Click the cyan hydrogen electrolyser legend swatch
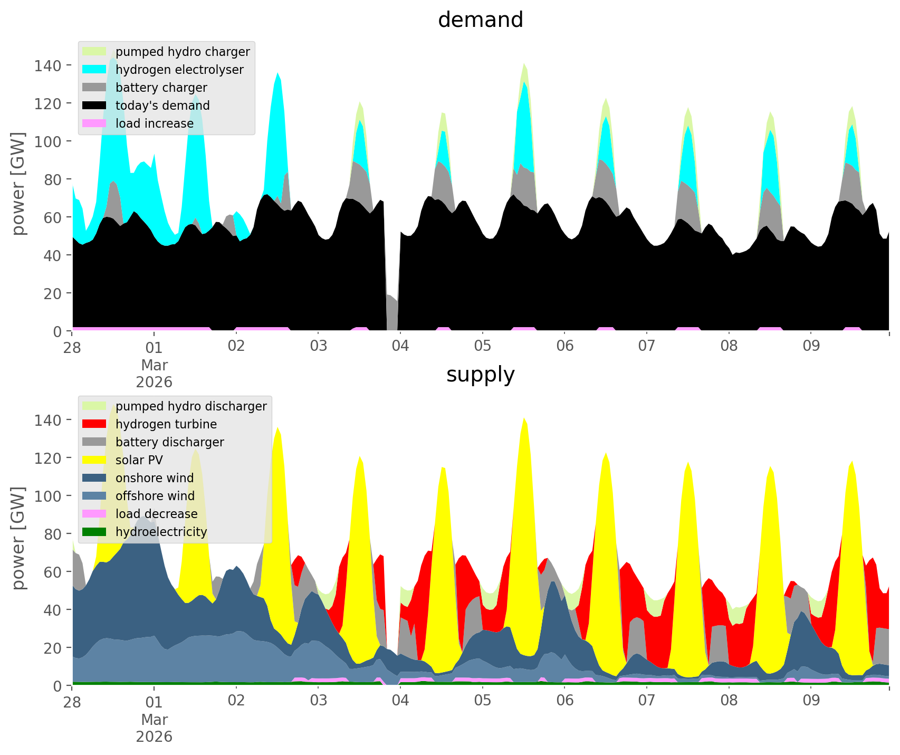 [95, 70]
